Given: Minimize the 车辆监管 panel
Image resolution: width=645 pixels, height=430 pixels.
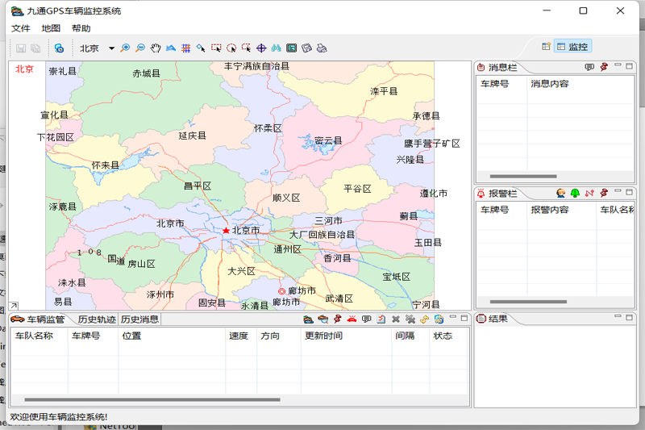Looking at the screenshot, I should 453,318.
